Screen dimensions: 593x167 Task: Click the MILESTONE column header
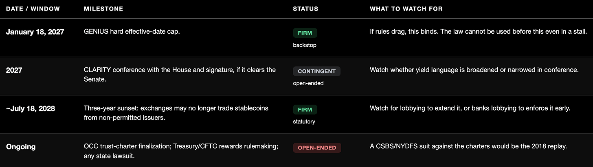click(103, 9)
